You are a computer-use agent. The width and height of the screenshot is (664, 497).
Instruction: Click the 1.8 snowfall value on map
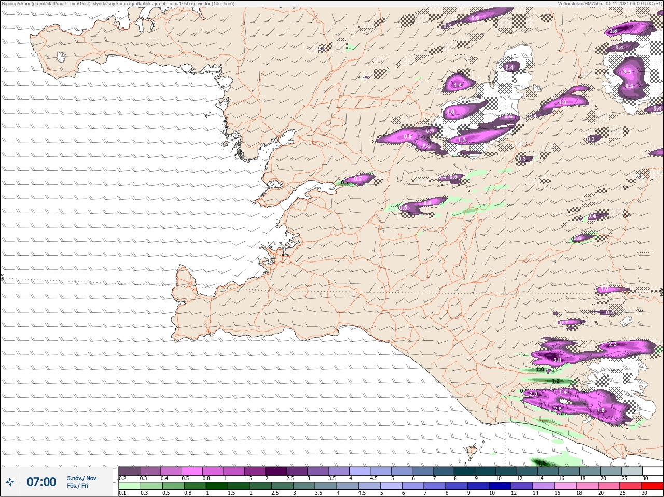tap(601, 410)
